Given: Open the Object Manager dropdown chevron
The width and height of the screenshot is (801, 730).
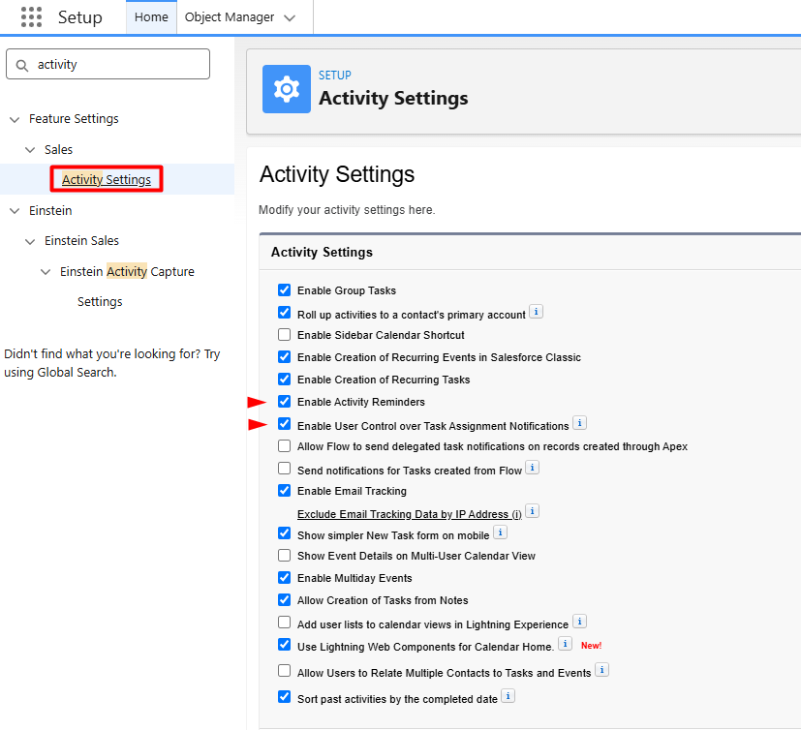Looking at the screenshot, I should click(x=290, y=17).
